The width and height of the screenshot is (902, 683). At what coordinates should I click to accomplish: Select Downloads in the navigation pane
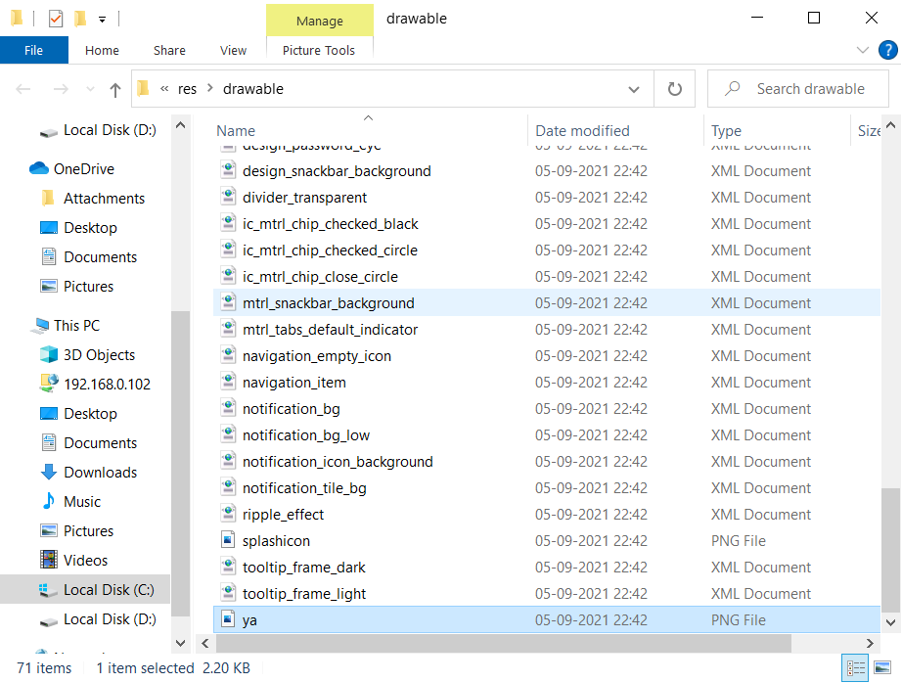tap(100, 473)
